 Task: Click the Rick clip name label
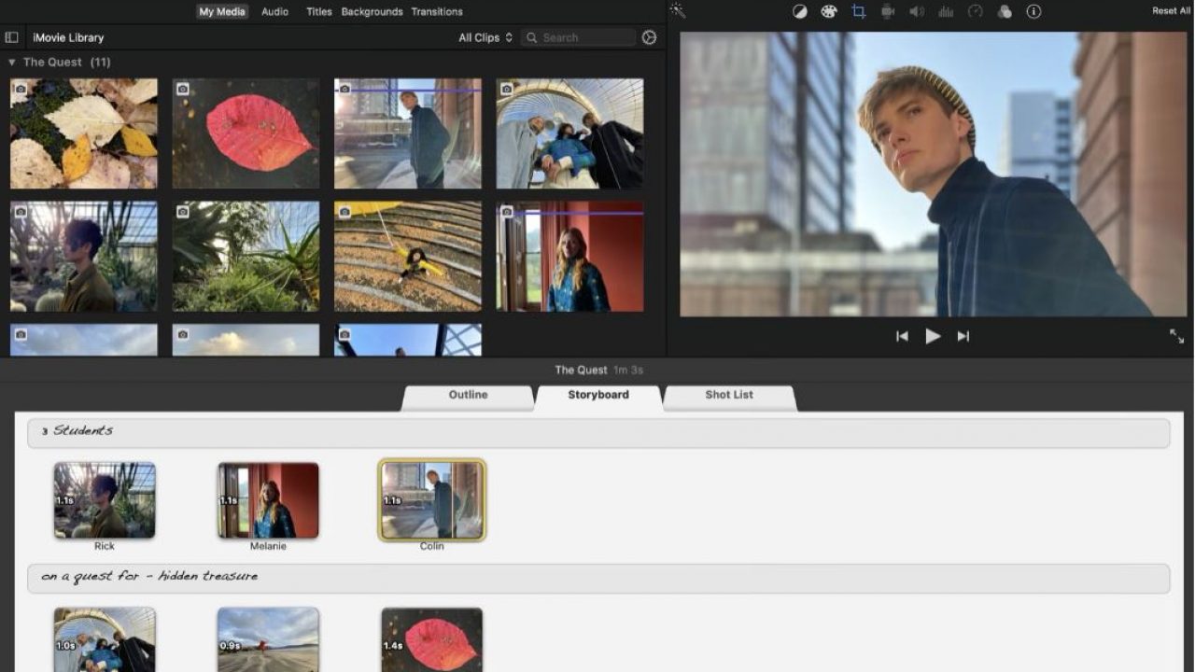click(x=105, y=546)
